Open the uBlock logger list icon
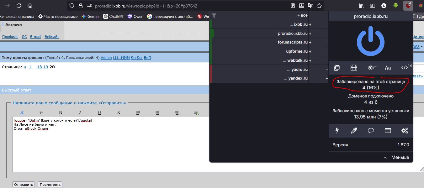 pos(388,131)
